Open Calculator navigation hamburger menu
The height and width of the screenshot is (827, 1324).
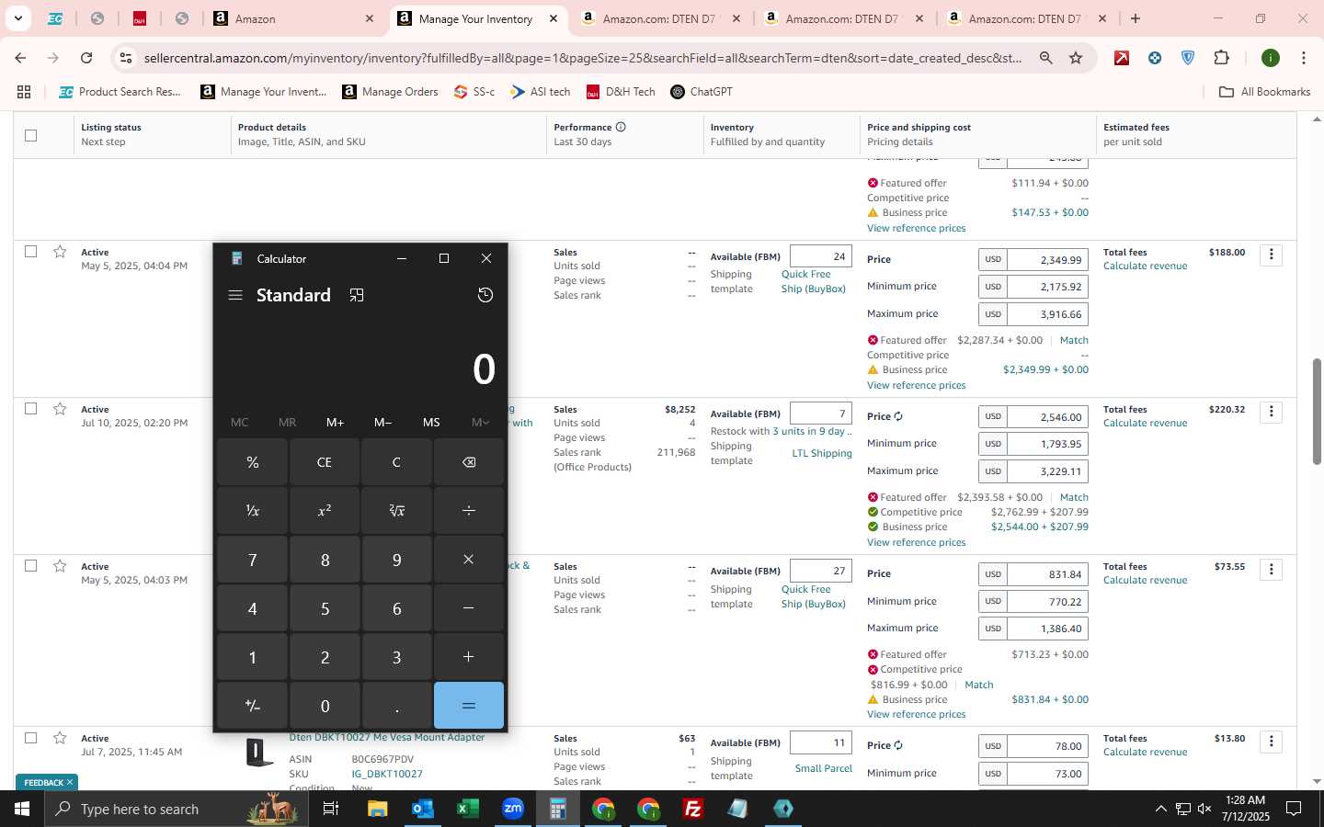(x=235, y=295)
